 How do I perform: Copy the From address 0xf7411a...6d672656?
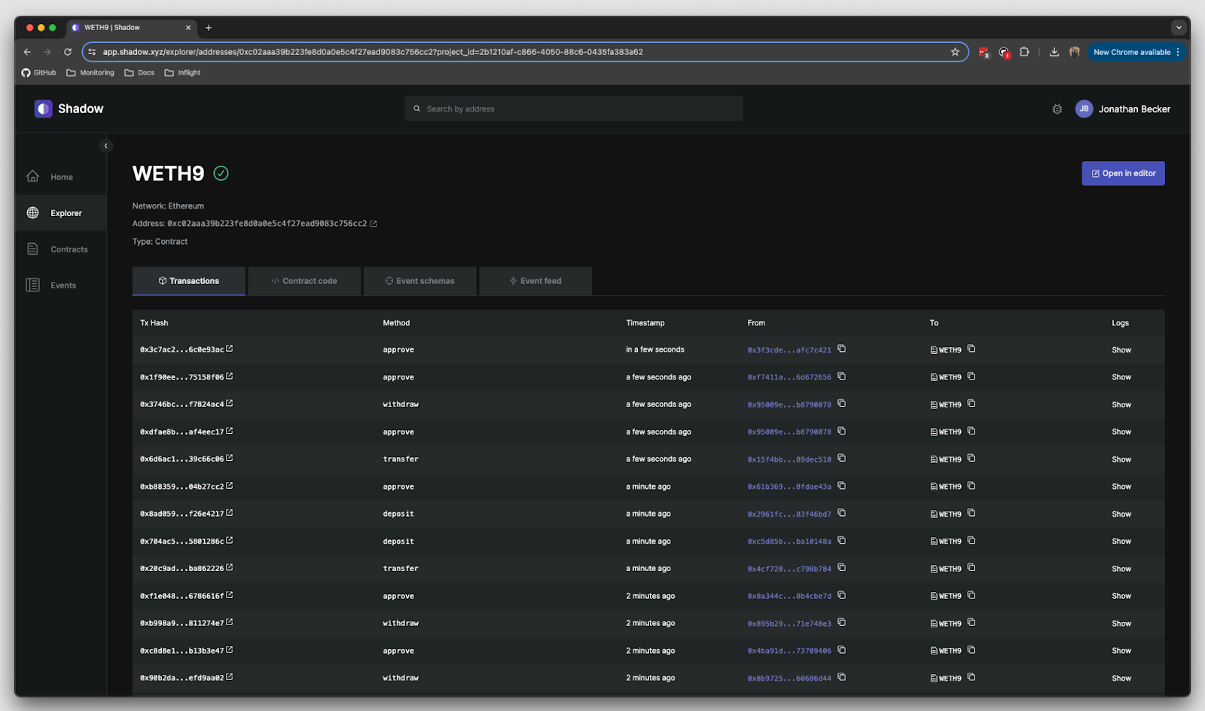click(x=842, y=376)
